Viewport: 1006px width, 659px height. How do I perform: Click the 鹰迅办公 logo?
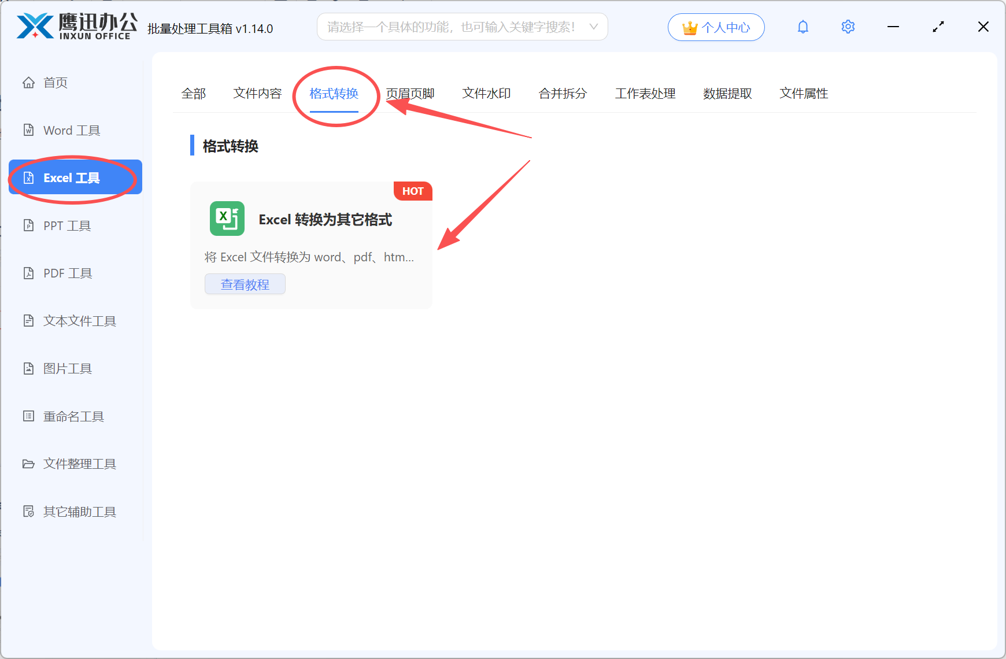pyautogui.click(x=75, y=26)
